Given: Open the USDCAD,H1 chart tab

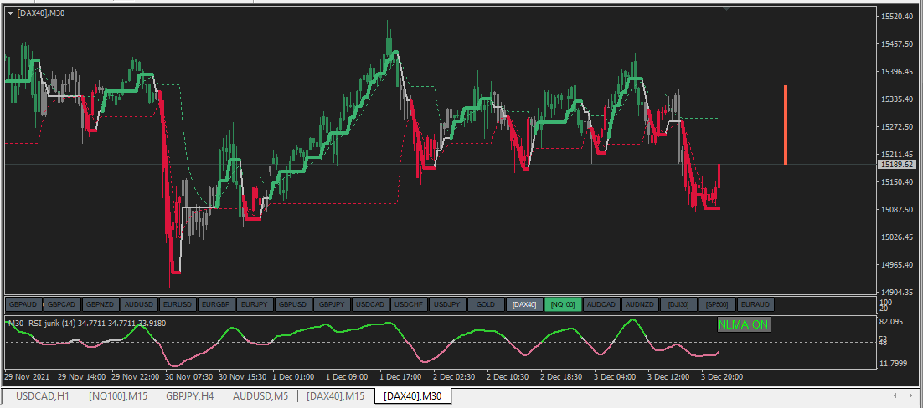Looking at the screenshot, I should pos(42,396).
